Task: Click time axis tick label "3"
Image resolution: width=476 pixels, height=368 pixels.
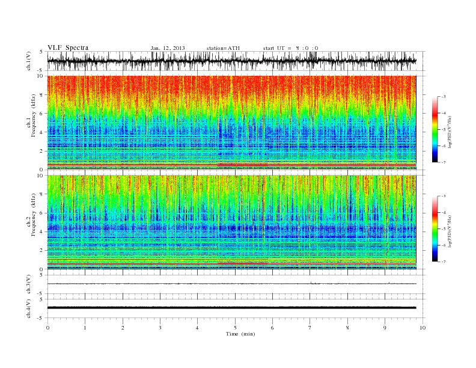Action: (160, 328)
